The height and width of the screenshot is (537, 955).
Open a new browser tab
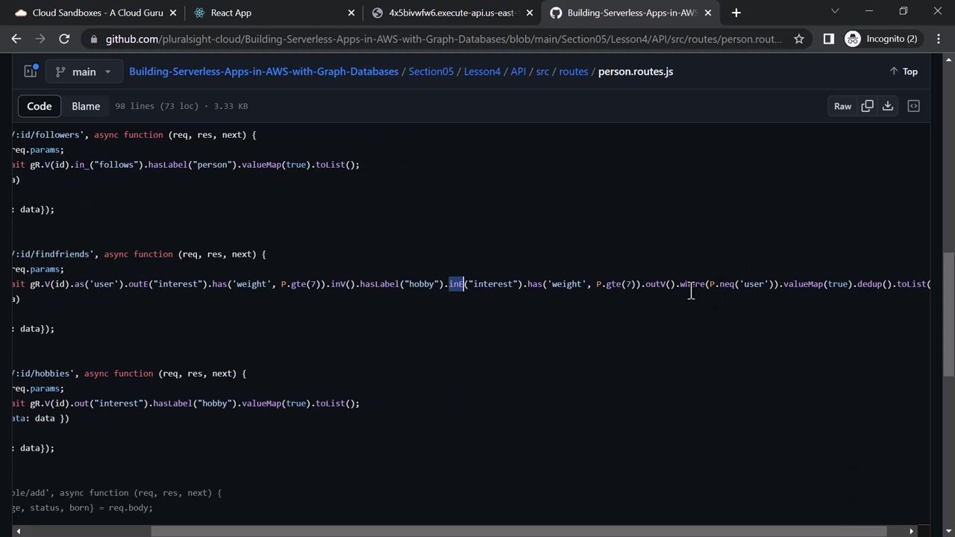point(736,13)
